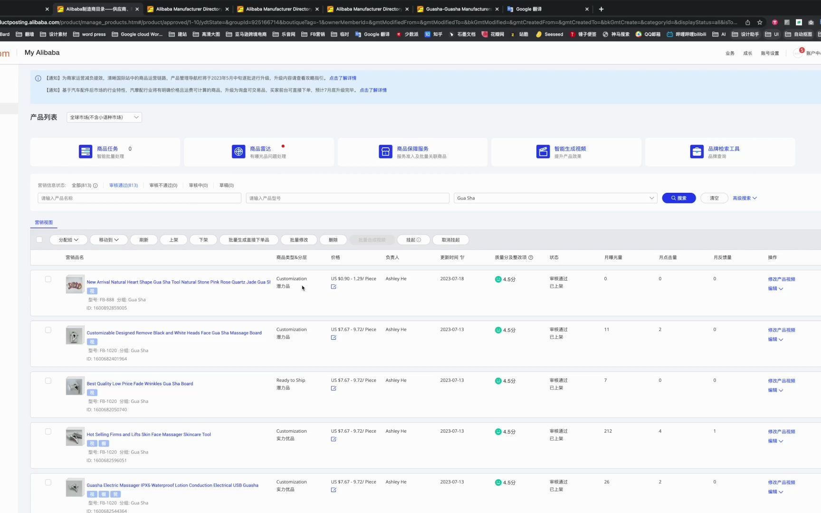This screenshot has width=821, height=513.
Task: Click the share icon in the address bar
Action: tap(747, 22)
